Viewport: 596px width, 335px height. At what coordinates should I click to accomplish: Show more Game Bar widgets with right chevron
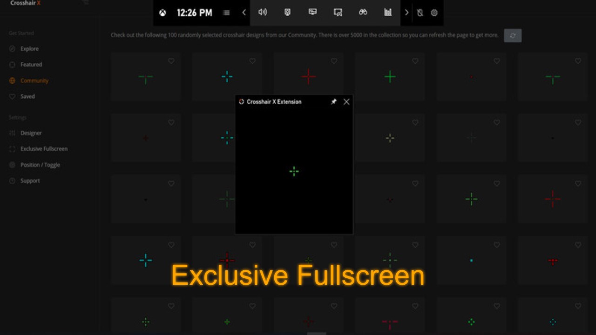tap(406, 13)
